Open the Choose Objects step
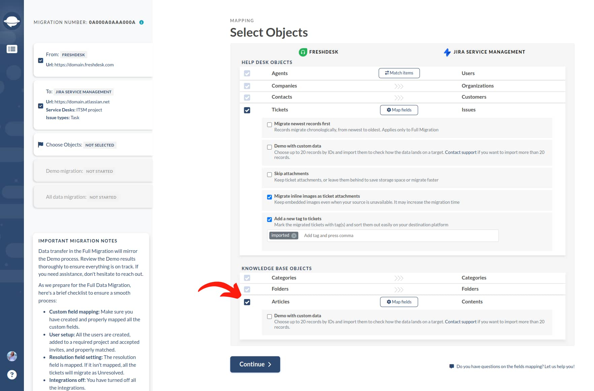 pos(93,145)
